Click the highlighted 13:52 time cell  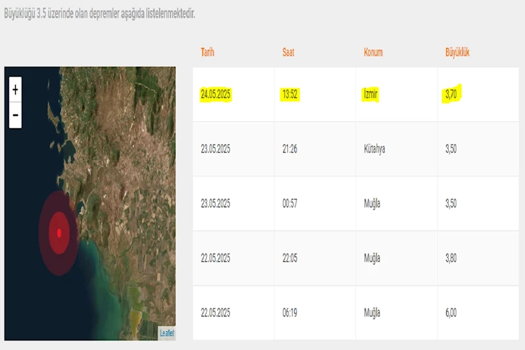[x=290, y=95]
